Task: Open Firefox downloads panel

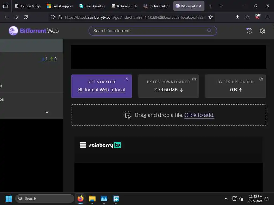Action: (238, 17)
